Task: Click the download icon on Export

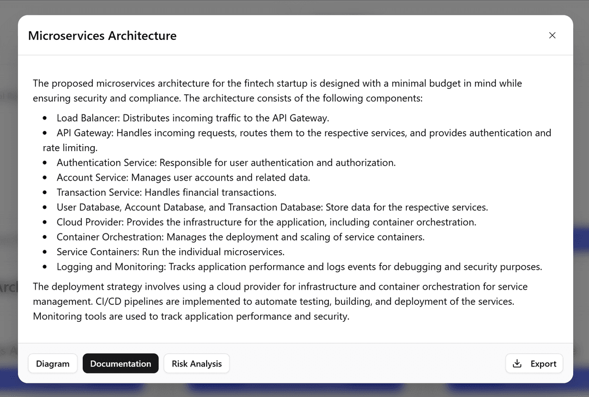Action: [518, 364]
